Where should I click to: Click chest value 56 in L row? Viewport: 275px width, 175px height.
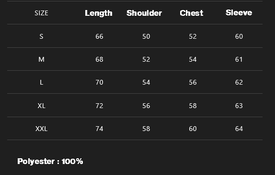pyautogui.click(x=193, y=82)
